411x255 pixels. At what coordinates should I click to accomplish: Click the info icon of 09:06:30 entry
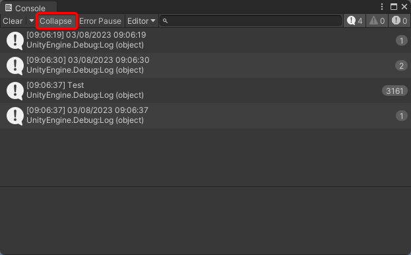pos(15,66)
